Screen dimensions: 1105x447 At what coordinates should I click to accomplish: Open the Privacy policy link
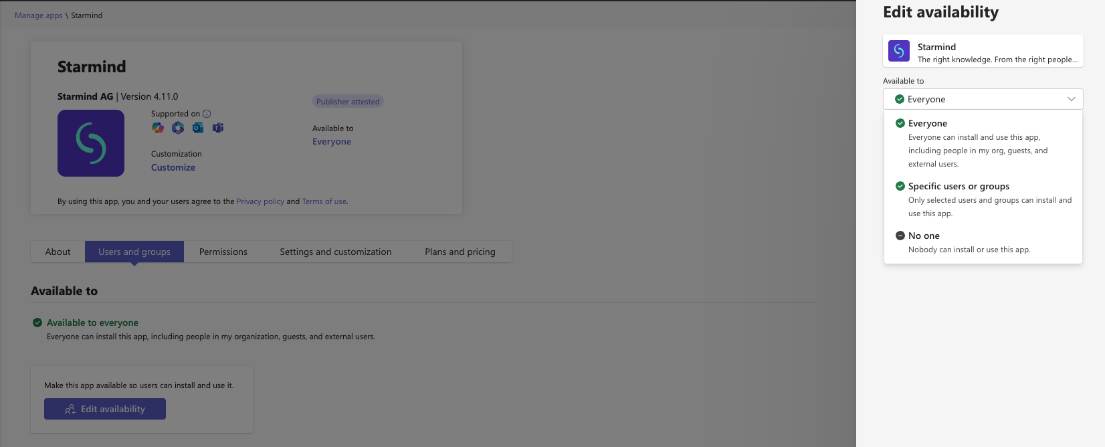coord(260,201)
